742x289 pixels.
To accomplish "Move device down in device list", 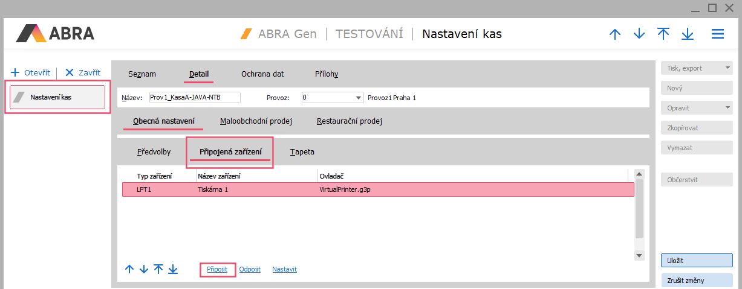I will coord(144,270).
